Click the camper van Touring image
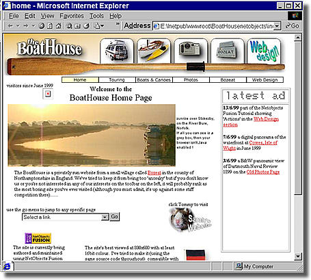The image size is (311, 280). click(x=117, y=51)
